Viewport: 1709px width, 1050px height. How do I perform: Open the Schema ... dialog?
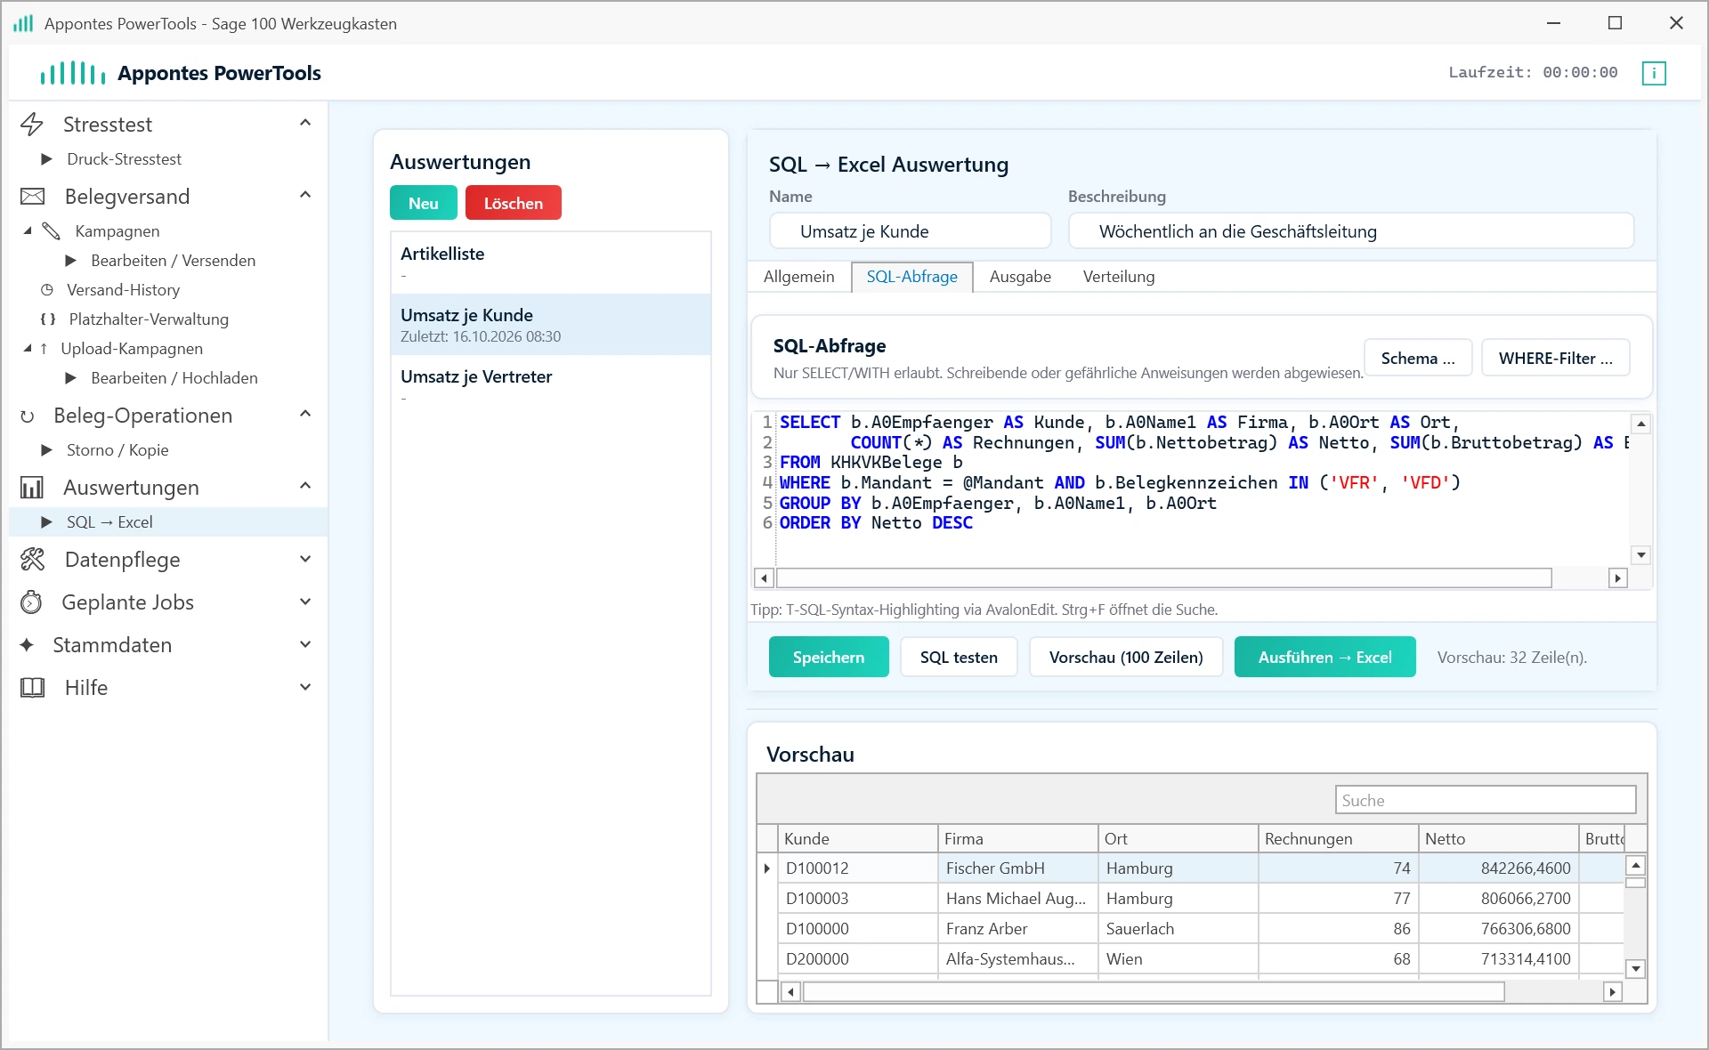click(1418, 358)
